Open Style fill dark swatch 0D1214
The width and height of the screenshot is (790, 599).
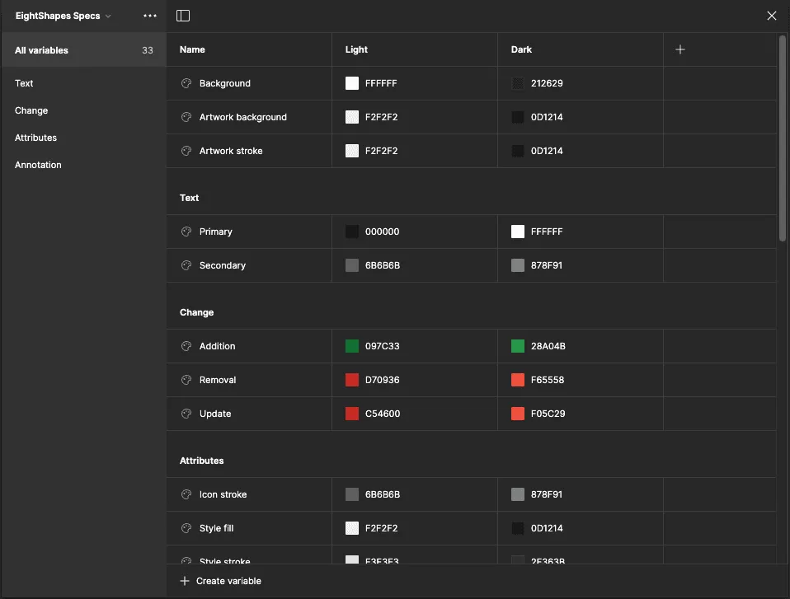tap(517, 528)
